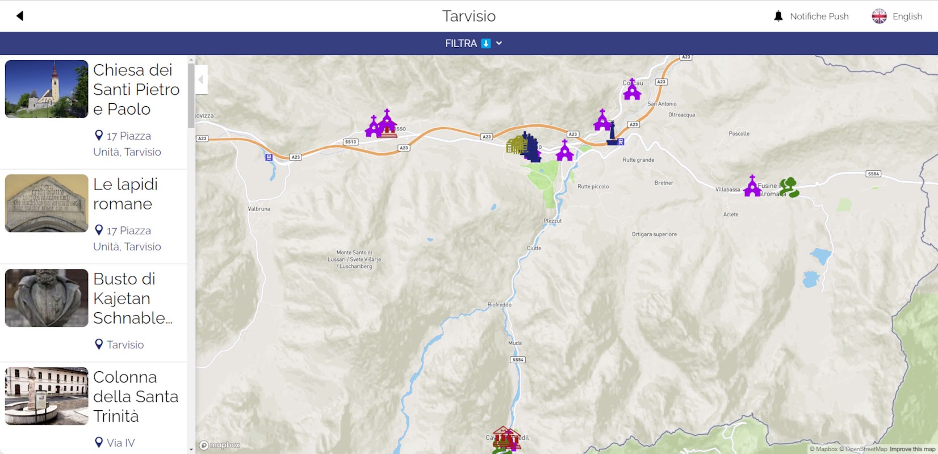Open the olive monument marker in Tarvisio center
This screenshot has height=454, width=938.
point(515,145)
